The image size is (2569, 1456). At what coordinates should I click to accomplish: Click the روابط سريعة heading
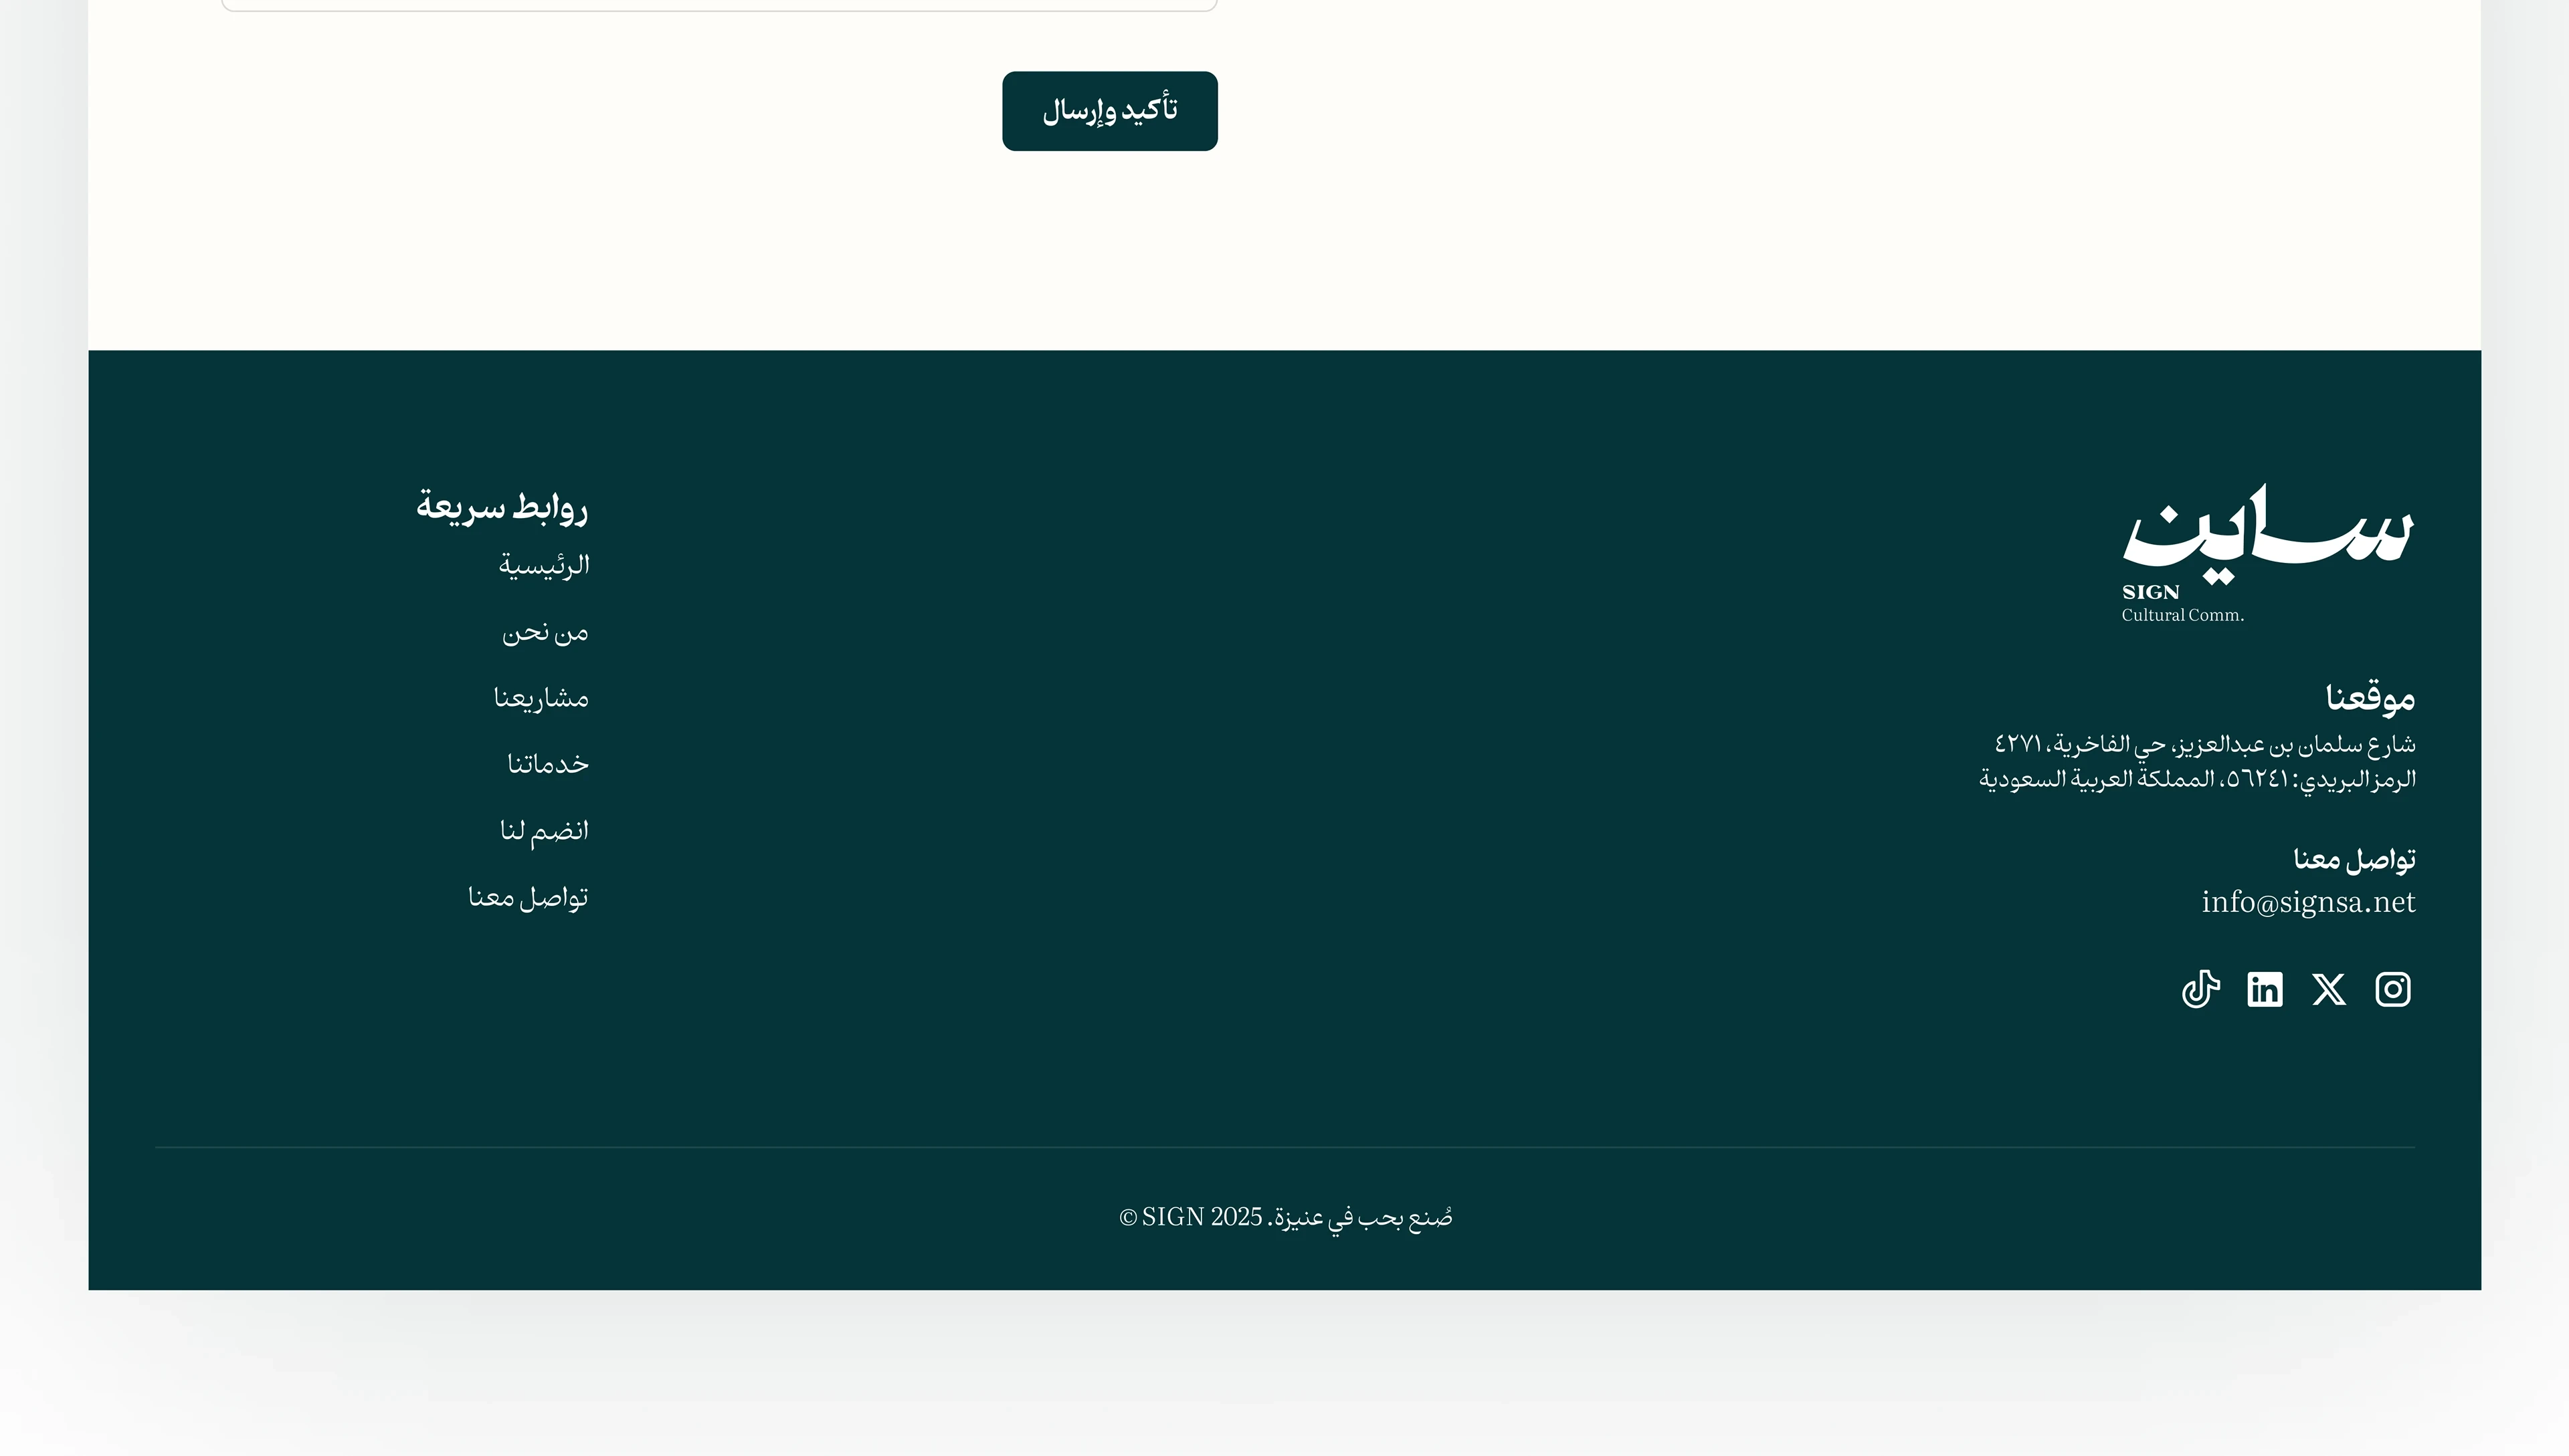click(x=501, y=507)
